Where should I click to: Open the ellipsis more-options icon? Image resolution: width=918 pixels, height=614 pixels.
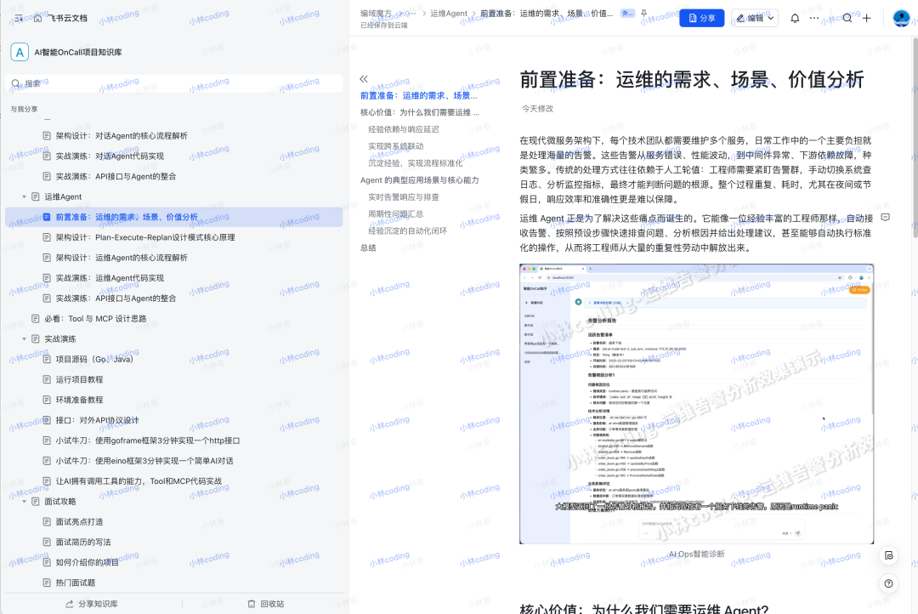click(x=813, y=18)
